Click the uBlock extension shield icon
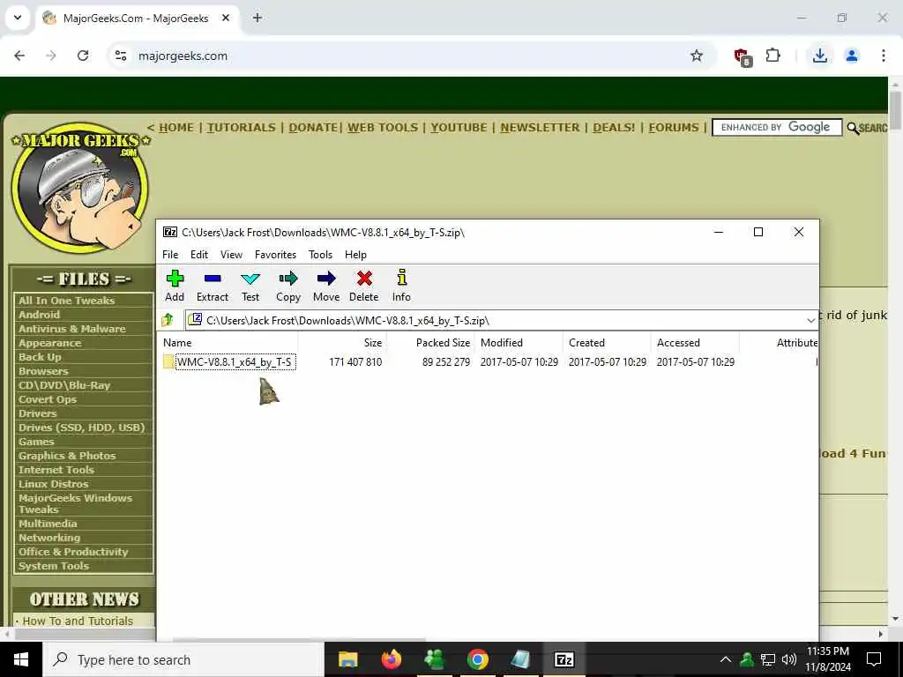This screenshot has width=903, height=677. pyautogui.click(x=743, y=57)
